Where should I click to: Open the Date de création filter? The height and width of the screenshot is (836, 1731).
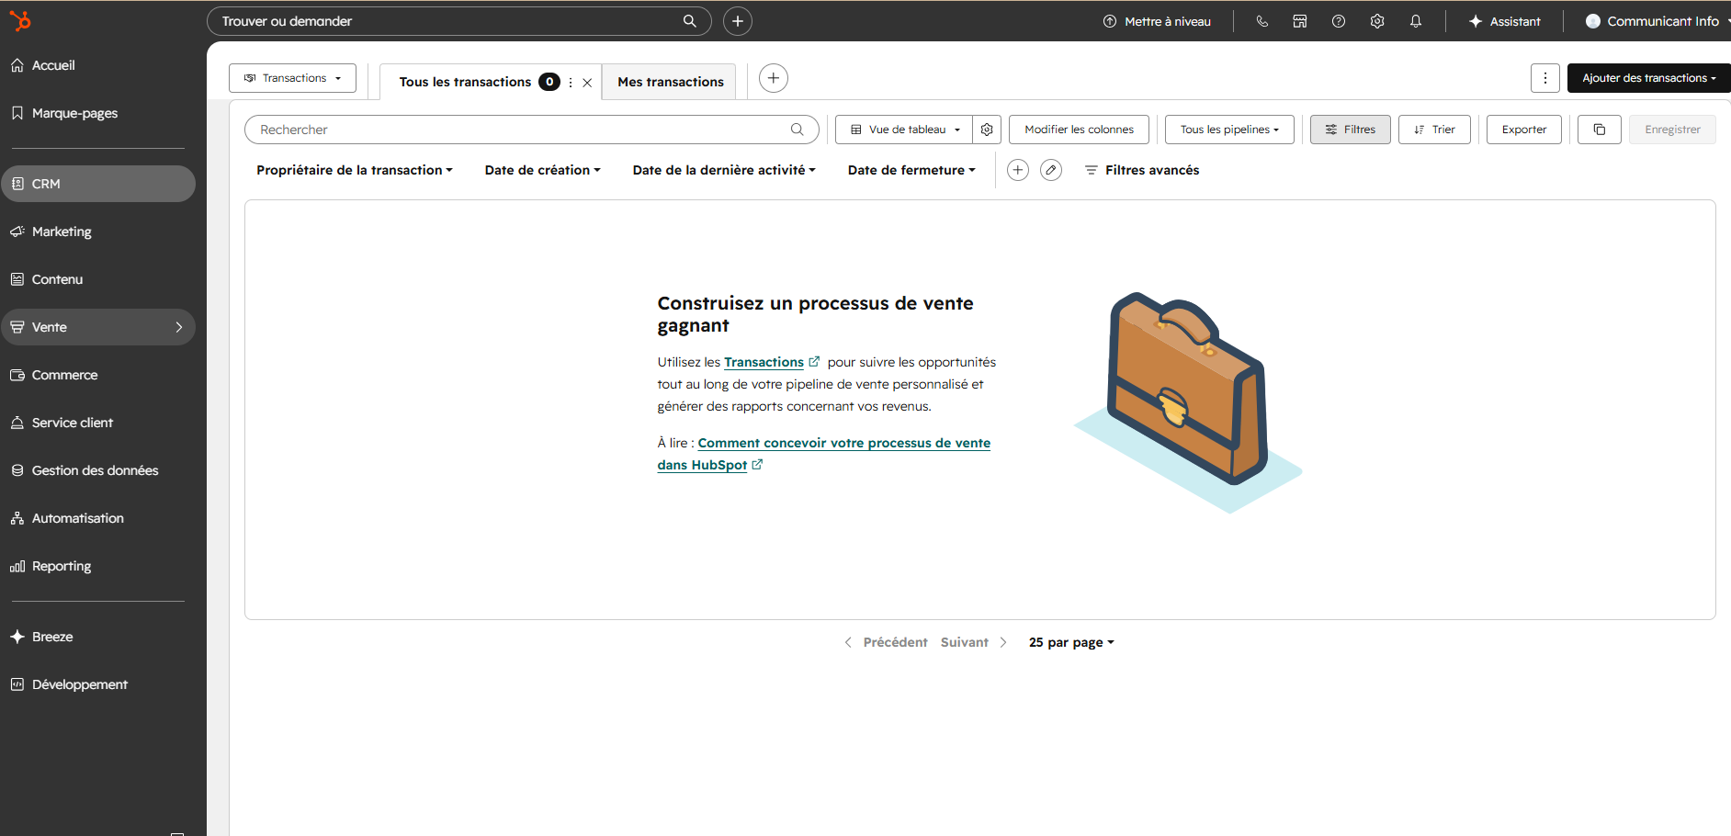[x=543, y=170]
